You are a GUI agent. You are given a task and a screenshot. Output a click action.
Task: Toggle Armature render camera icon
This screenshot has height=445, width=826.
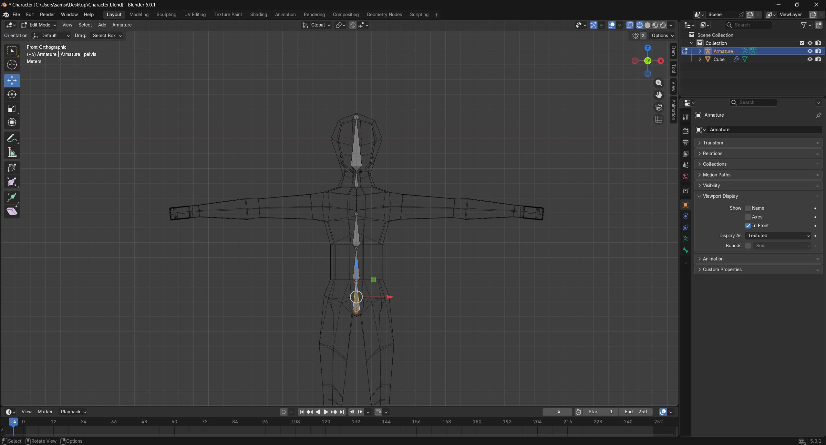click(x=818, y=51)
